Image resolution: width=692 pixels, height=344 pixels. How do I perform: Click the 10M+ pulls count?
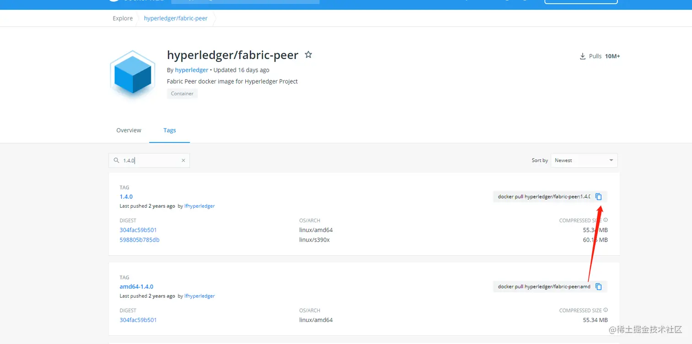point(612,56)
